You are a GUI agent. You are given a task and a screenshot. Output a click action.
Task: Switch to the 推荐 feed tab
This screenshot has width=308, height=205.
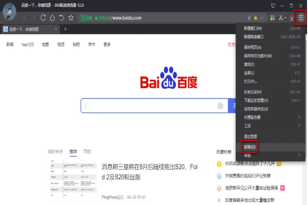[73, 151]
